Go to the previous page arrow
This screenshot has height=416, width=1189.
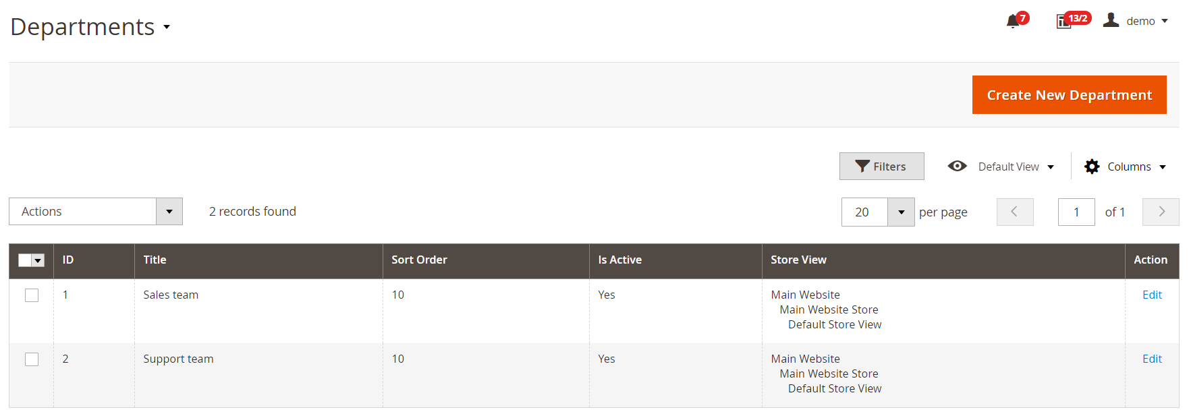pos(1014,212)
